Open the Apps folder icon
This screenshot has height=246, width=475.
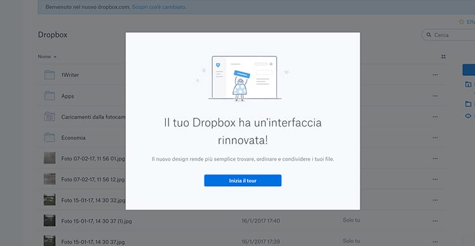pos(49,96)
